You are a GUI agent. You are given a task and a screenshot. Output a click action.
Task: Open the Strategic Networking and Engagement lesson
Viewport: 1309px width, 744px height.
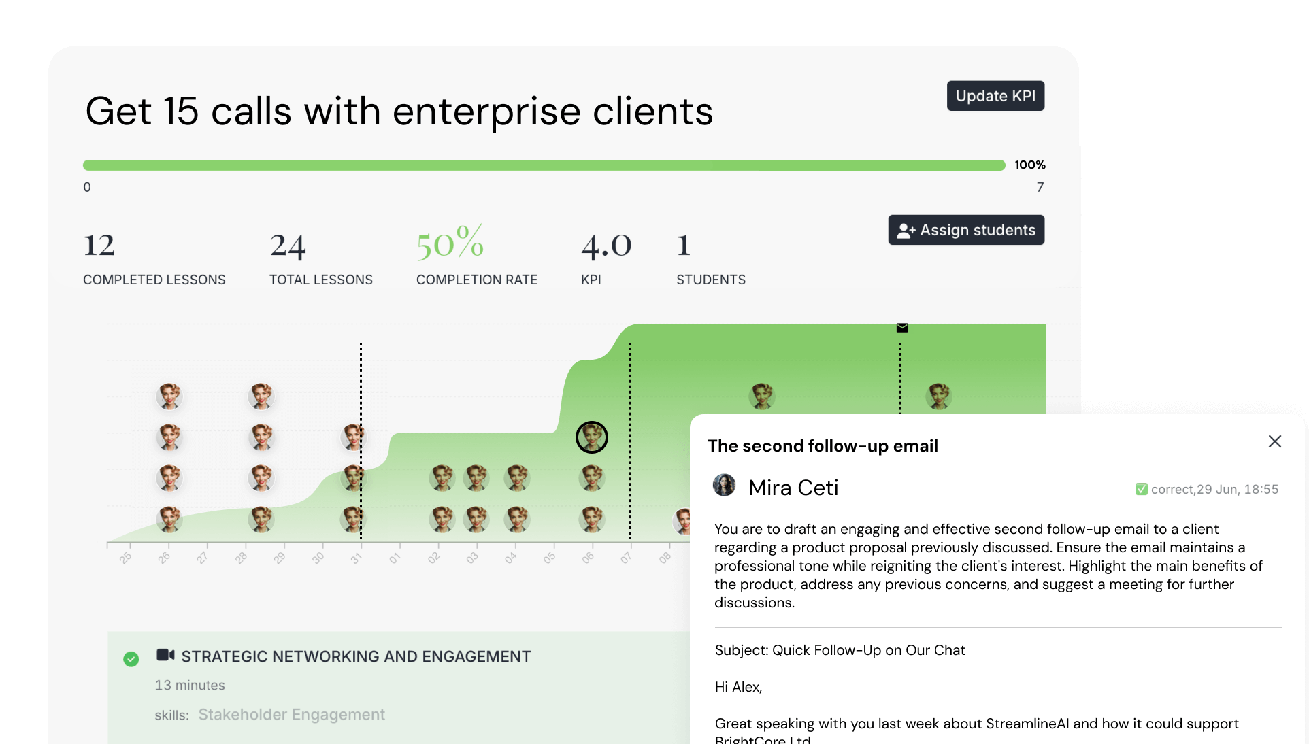click(x=356, y=656)
